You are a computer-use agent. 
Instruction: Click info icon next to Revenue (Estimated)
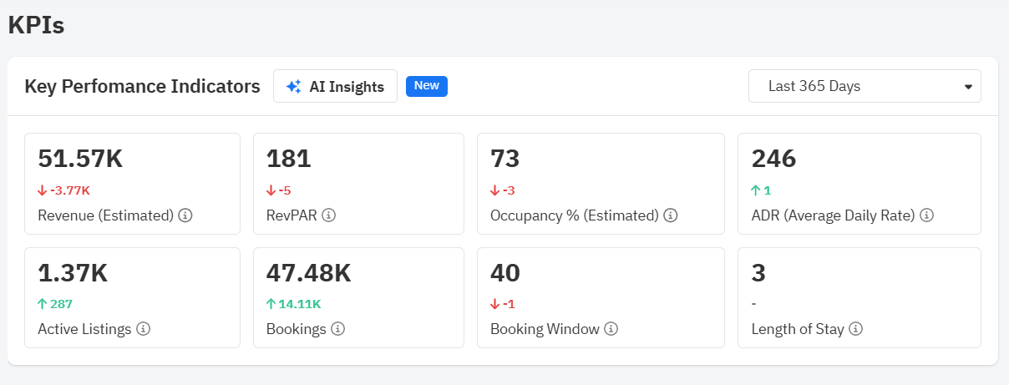186,215
